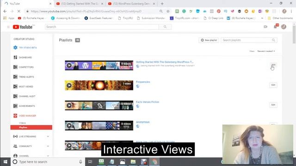Open the Facts Verses Fiction playlist link
The image size is (296, 166).
(x=148, y=102)
